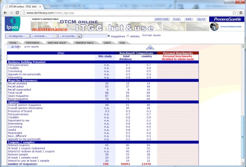Open the information tab

(x=33, y=43)
